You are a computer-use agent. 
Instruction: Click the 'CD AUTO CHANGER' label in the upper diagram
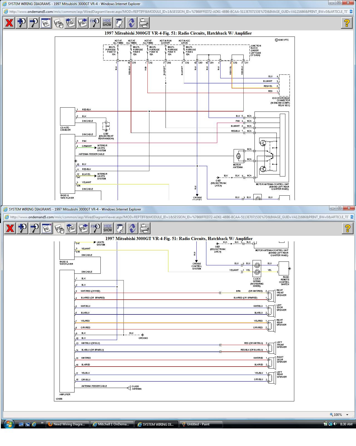(65, 129)
